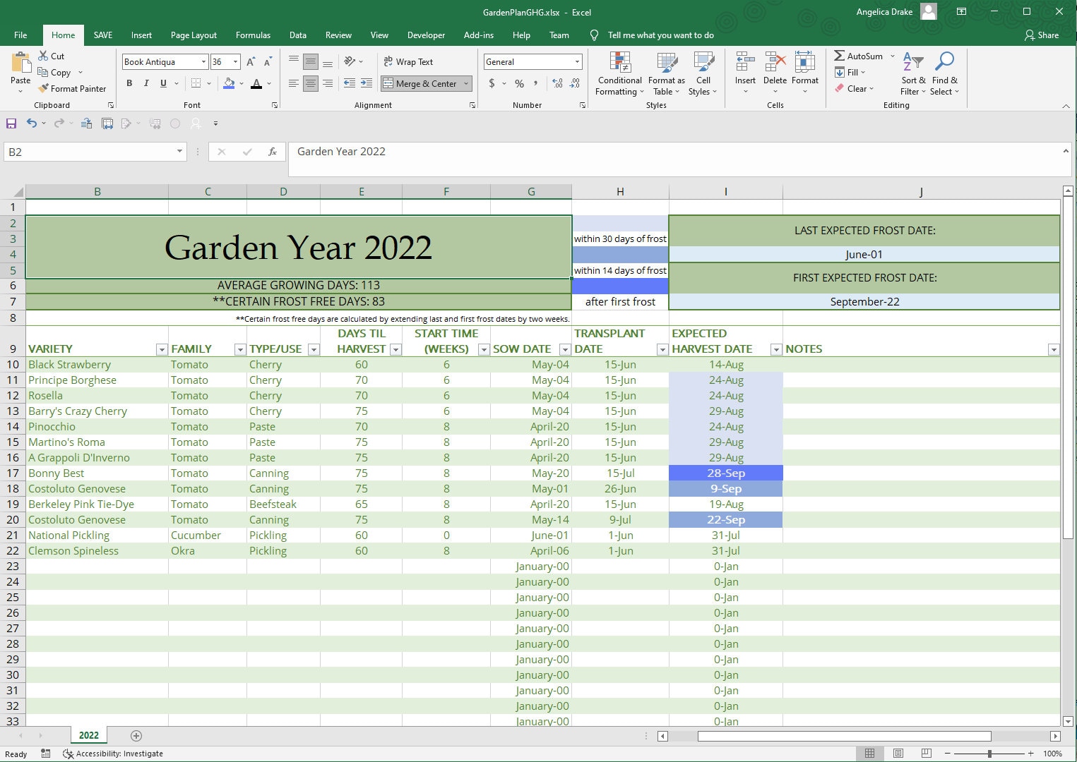This screenshot has width=1077, height=762.
Task: Select the 2022 sheet tab
Action: 88,735
